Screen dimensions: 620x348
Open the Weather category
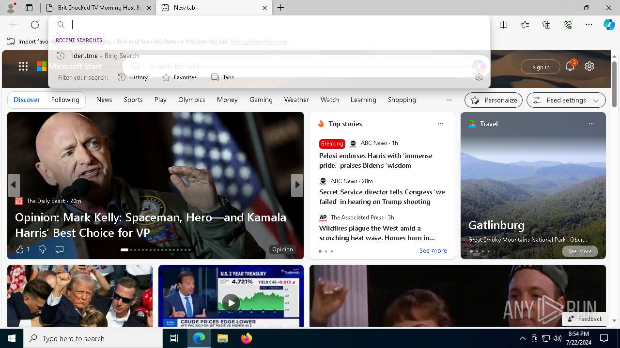[x=296, y=100]
